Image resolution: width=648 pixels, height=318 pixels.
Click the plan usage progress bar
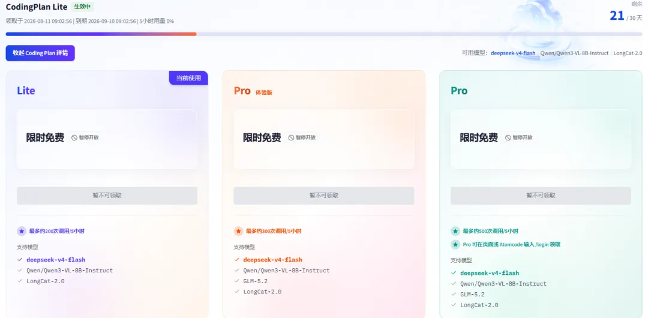pyautogui.click(x=324, y=34)
